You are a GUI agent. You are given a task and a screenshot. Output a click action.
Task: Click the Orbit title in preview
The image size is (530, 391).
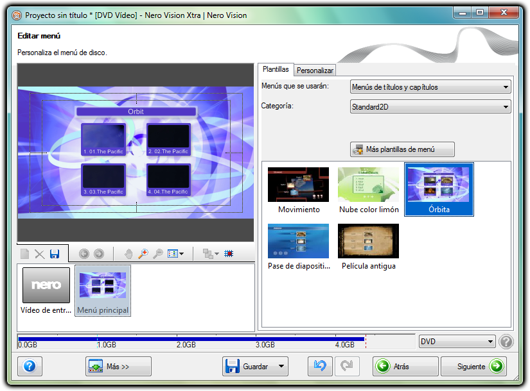click(136, 112)
